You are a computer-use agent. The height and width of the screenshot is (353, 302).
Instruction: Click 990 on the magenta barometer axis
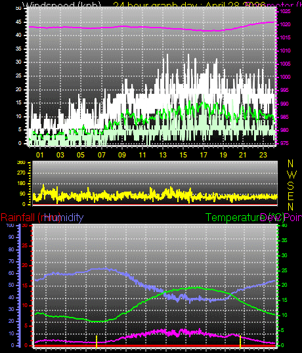[284, 104]
